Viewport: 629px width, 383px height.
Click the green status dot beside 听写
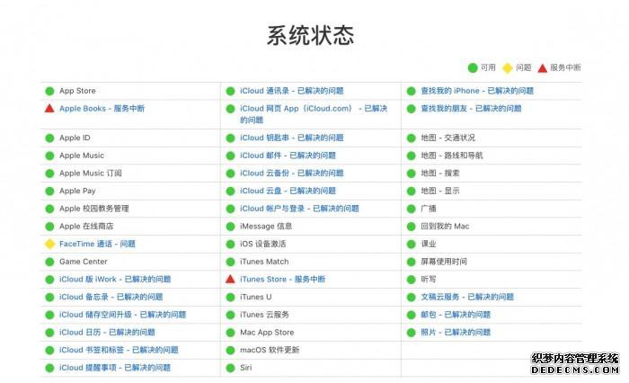click(x=412, y=280)
